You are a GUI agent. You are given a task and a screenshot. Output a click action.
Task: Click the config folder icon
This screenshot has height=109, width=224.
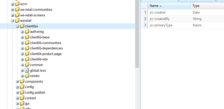[22, 87]
